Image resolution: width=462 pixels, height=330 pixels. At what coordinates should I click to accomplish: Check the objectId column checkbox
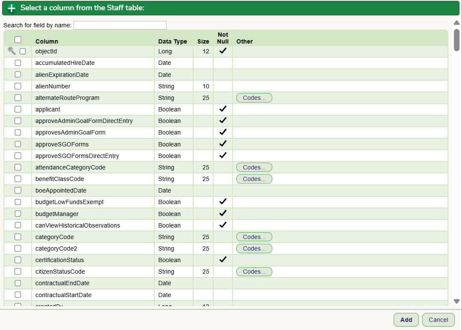[x=23, y=51]
